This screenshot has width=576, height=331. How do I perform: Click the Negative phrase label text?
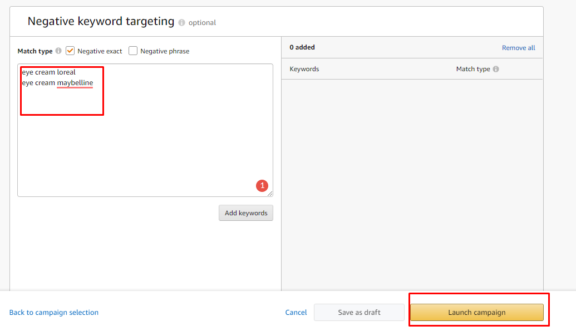(x=165, y=51)
